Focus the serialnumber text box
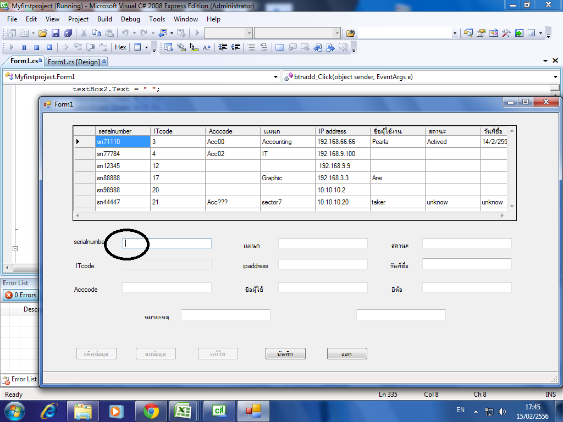 (167, 243)
